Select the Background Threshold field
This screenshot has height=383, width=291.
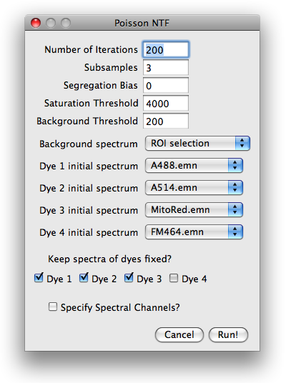coord(166,121)
